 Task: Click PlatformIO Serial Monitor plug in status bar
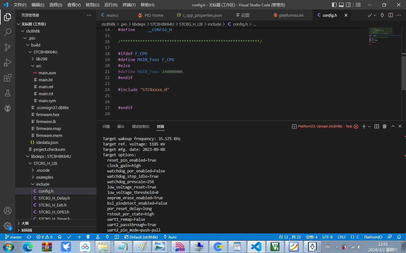pyautogui.click(x=107, y=237)
